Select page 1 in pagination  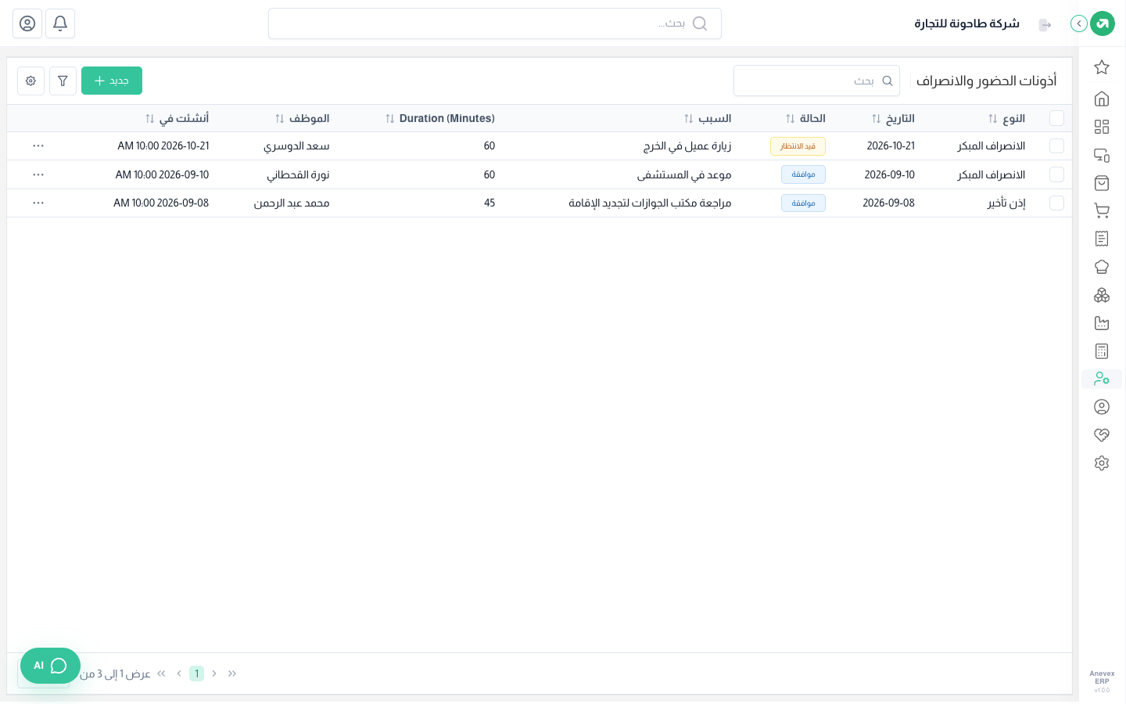point(196,673)
